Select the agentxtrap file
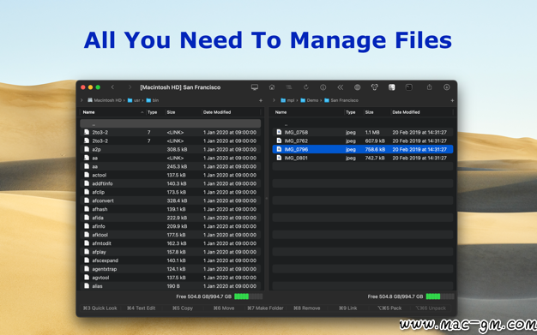This screenshot has height=335, width=537. pyautogui.click(x=170, y=269)
